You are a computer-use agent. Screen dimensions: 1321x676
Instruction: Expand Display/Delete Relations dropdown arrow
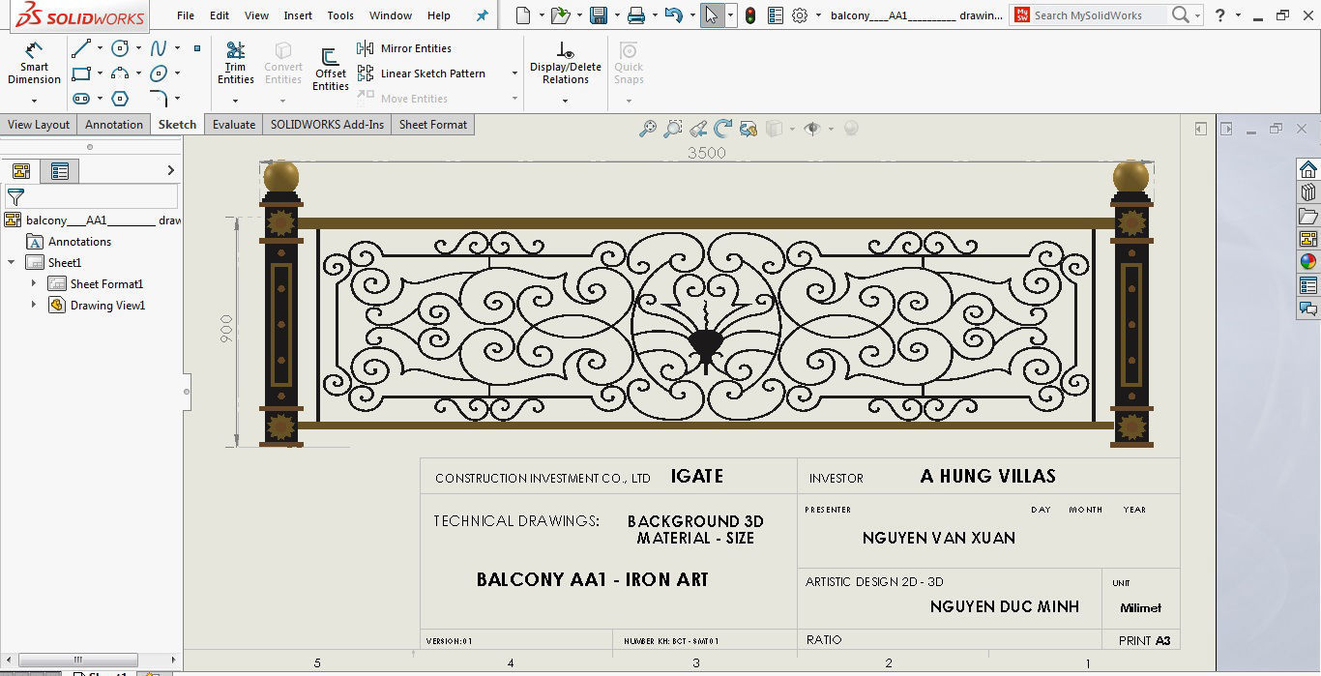tap(566, 101)
